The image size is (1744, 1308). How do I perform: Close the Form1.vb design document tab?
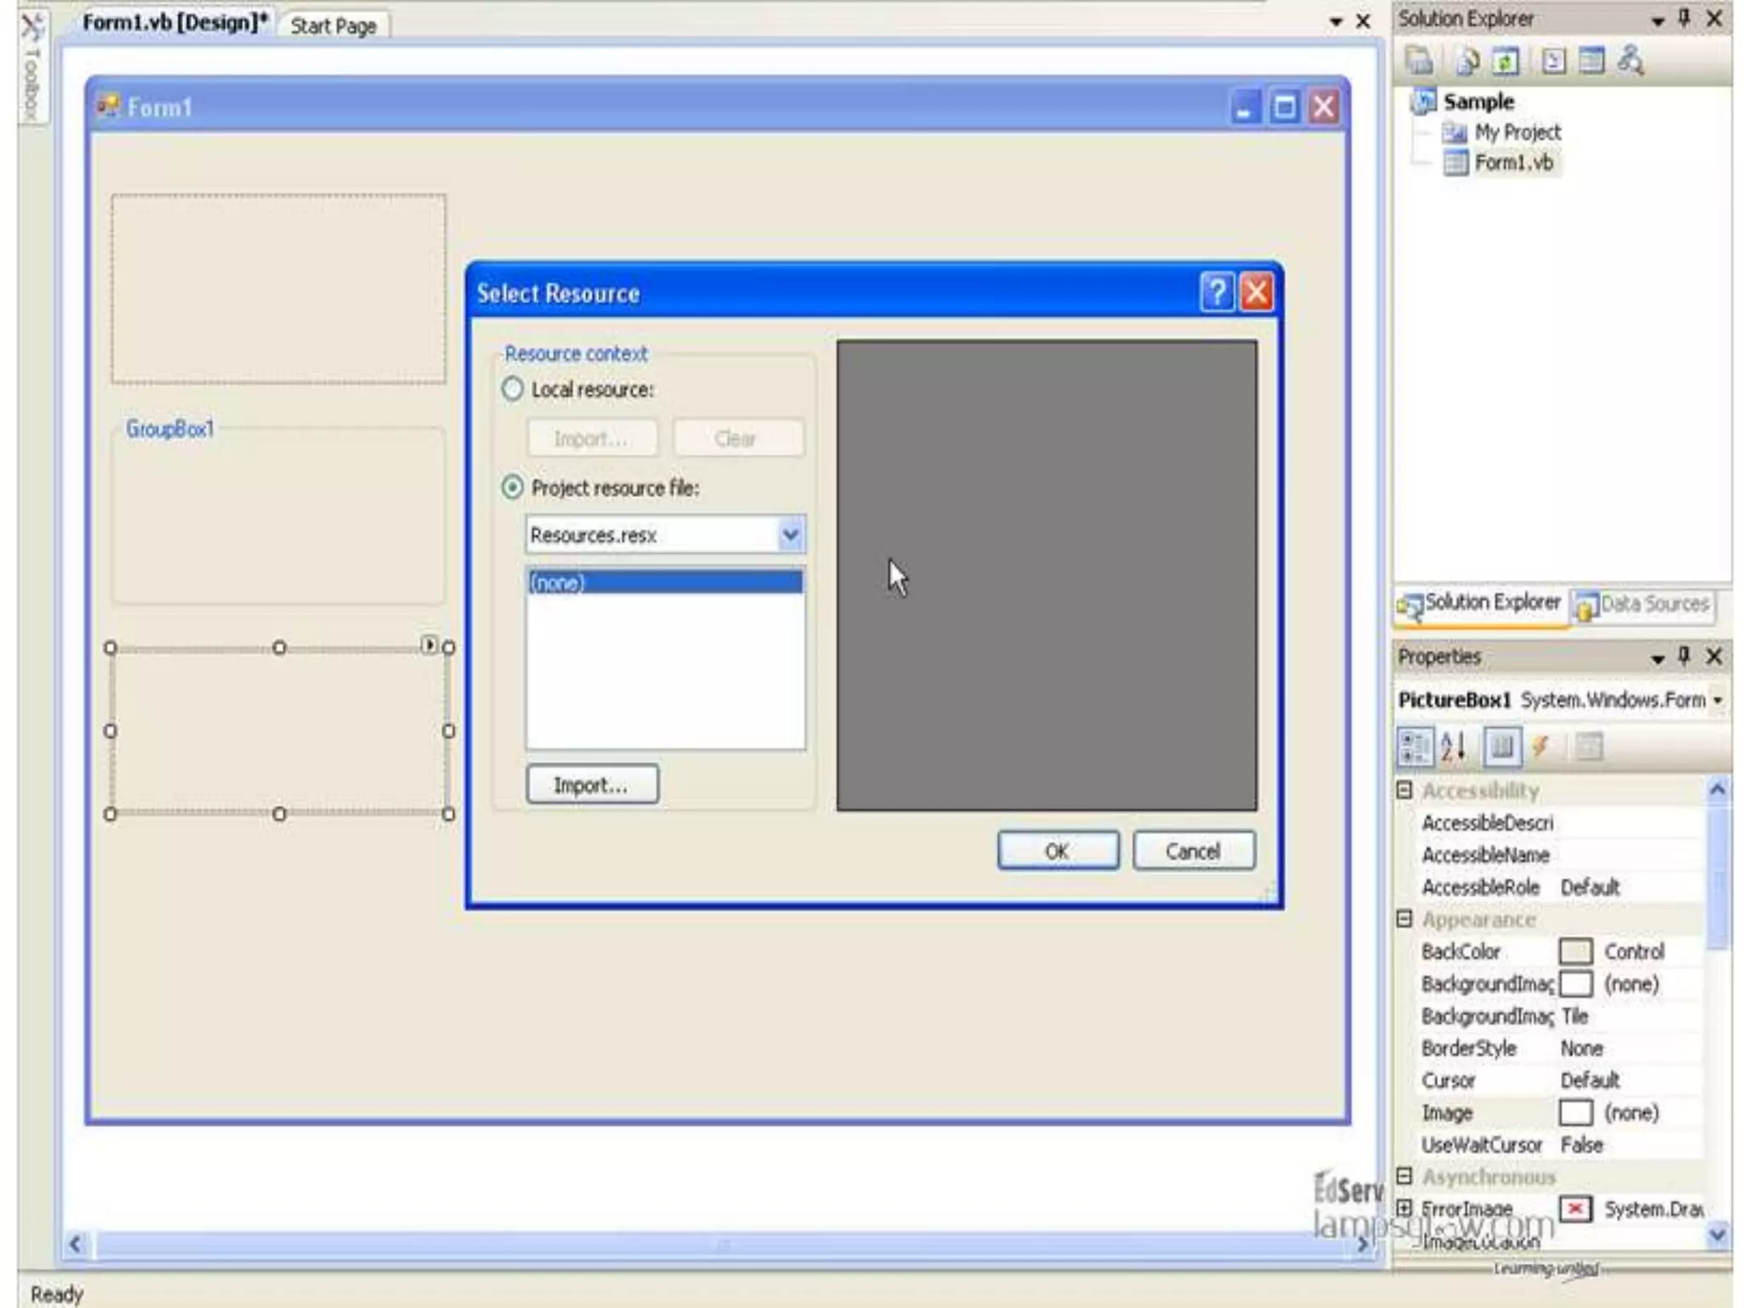point(1362,21)
